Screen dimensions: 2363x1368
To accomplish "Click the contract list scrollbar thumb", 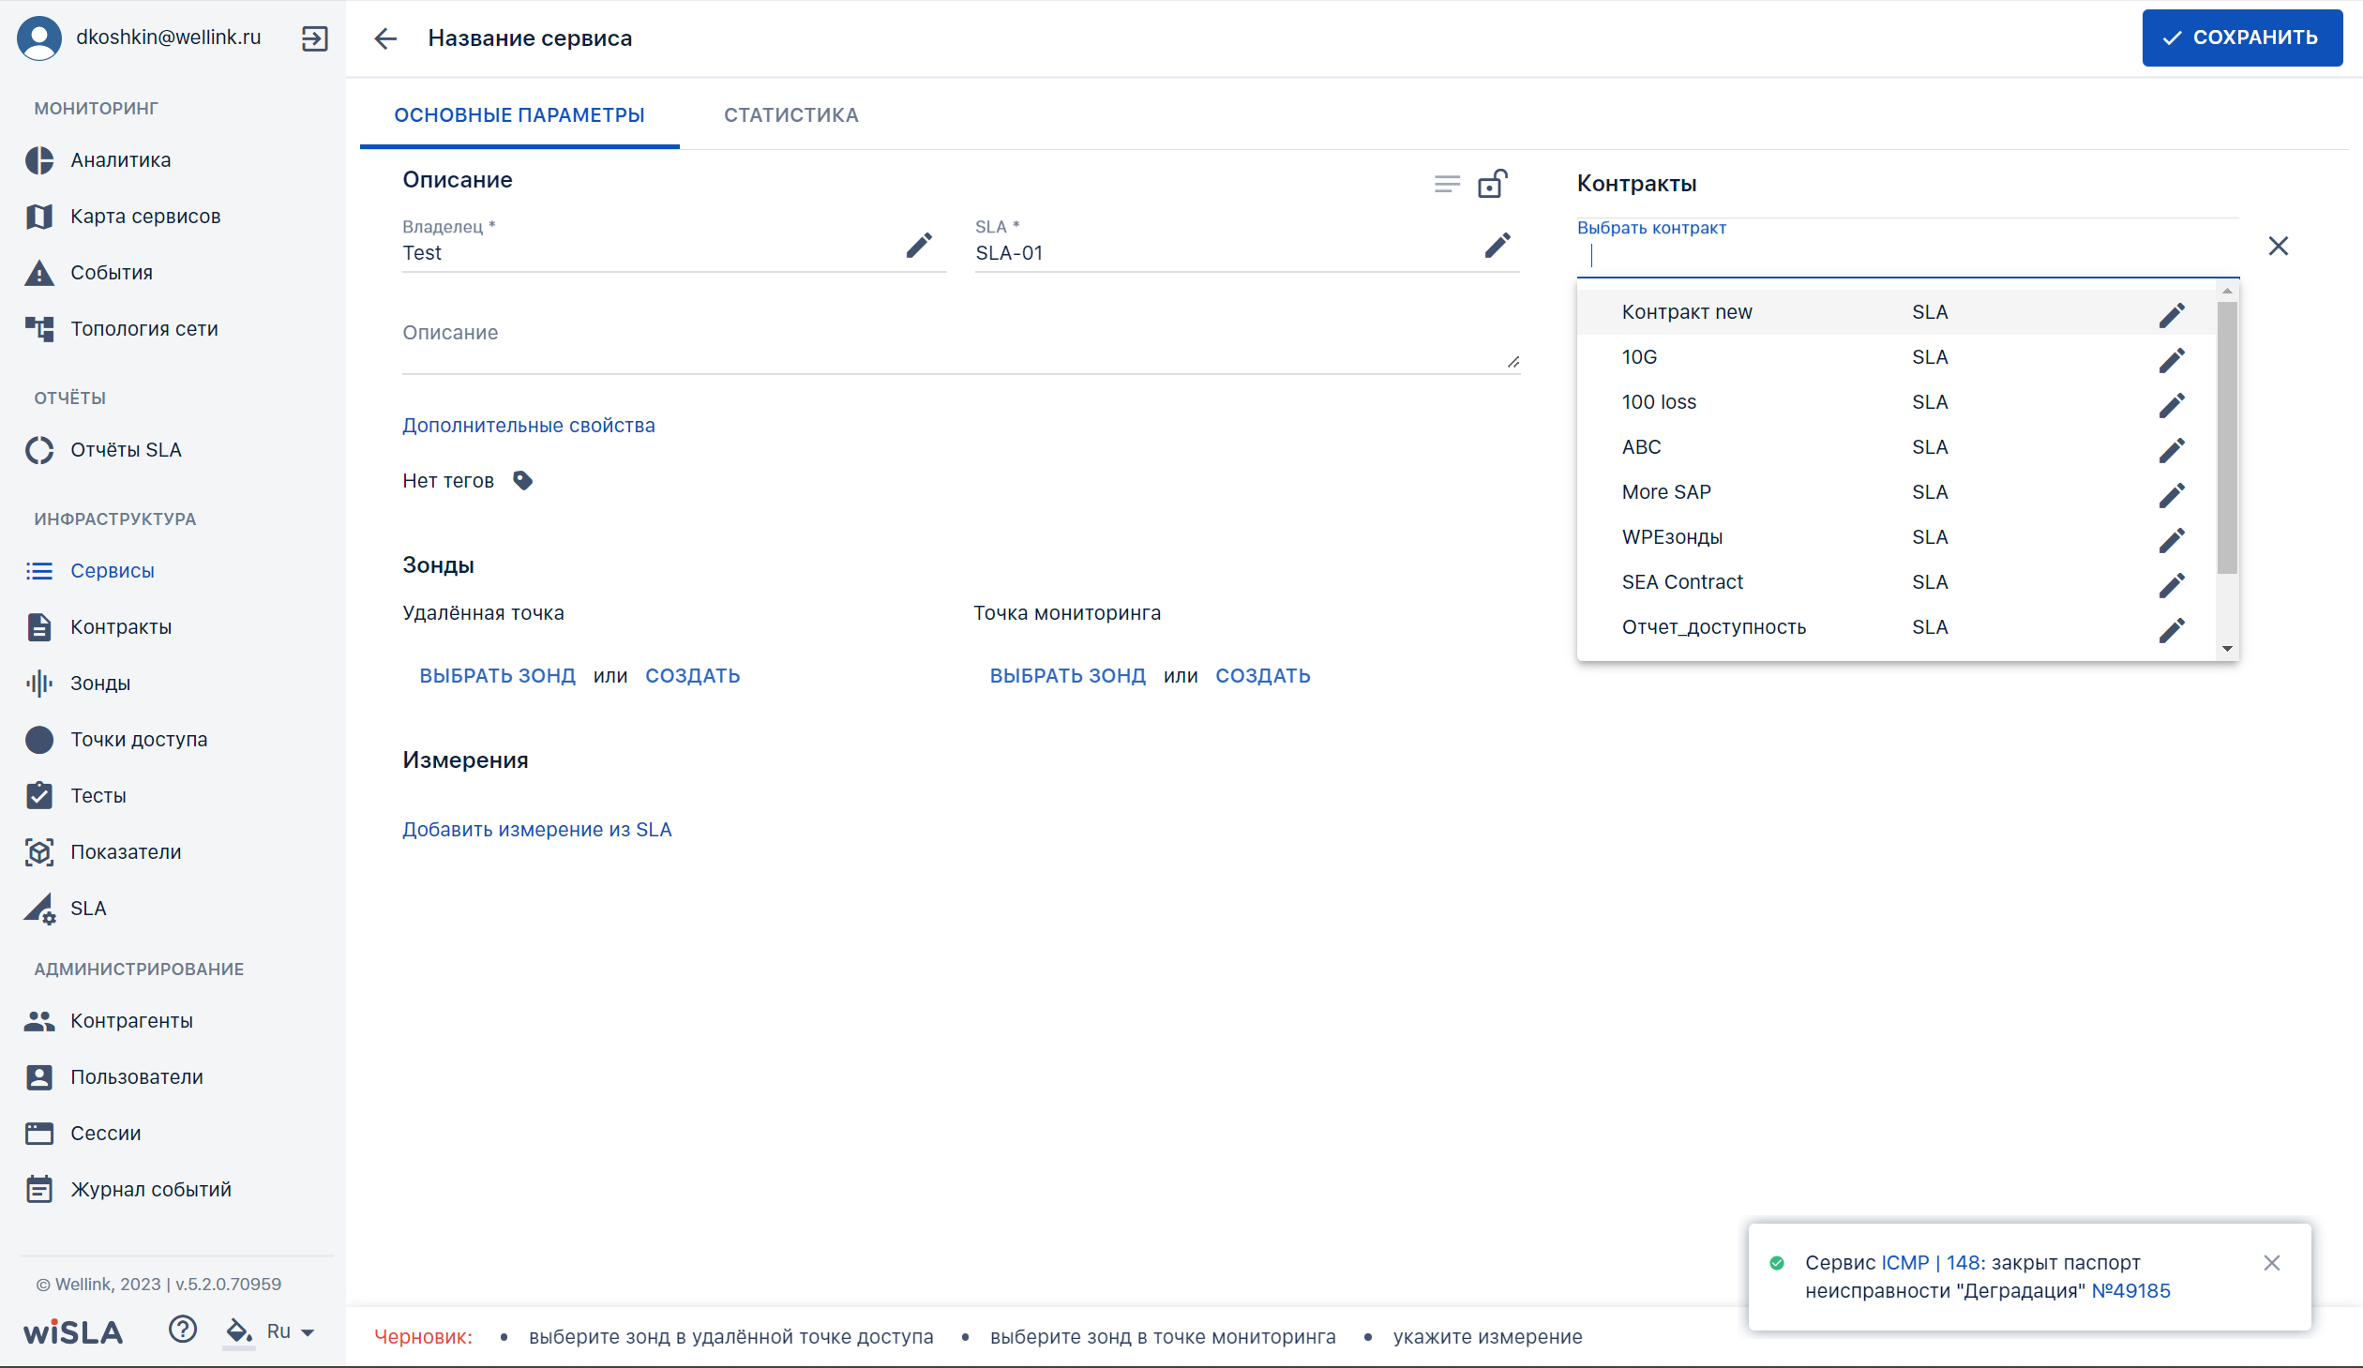I will point(2227,437).
